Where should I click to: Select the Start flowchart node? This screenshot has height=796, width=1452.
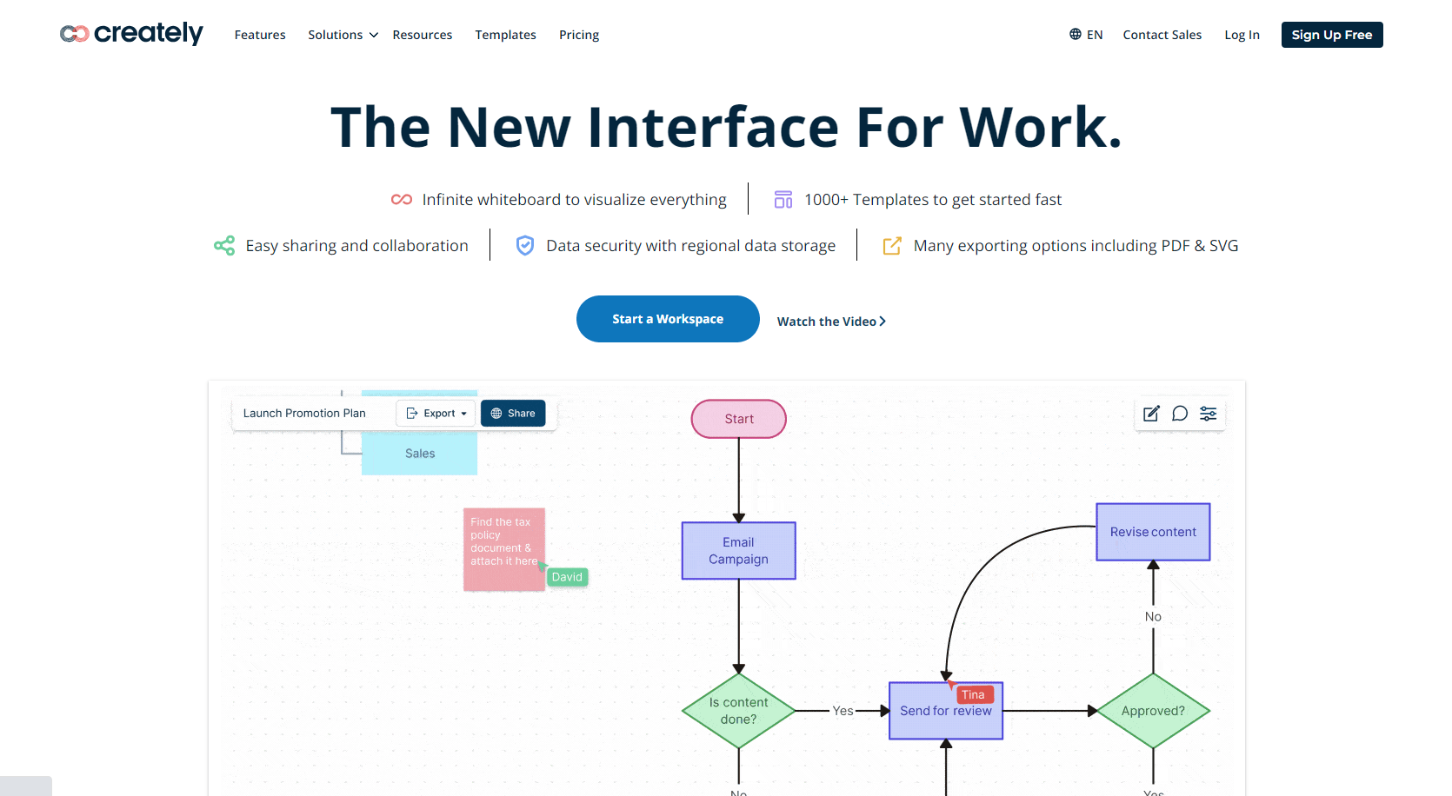pyautogui.click(x=739, y=419)
